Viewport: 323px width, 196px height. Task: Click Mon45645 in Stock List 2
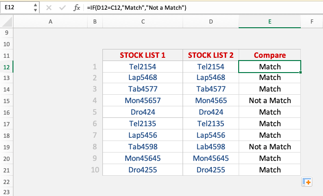(x=211, y=158)
